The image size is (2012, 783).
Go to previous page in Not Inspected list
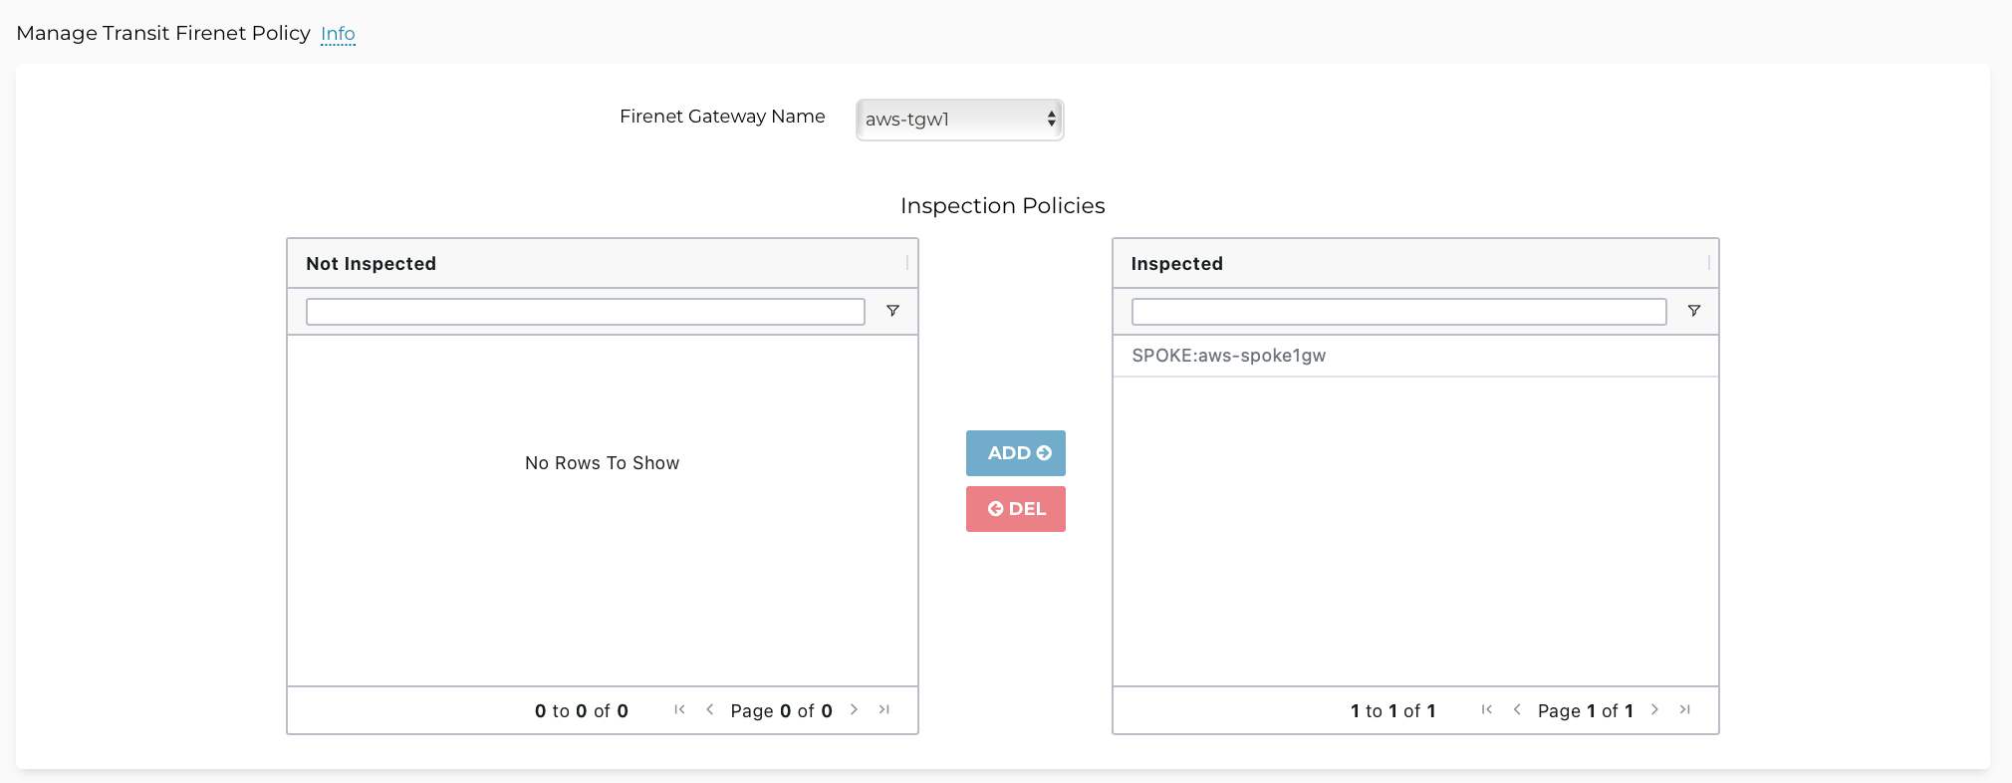(710, 709)
